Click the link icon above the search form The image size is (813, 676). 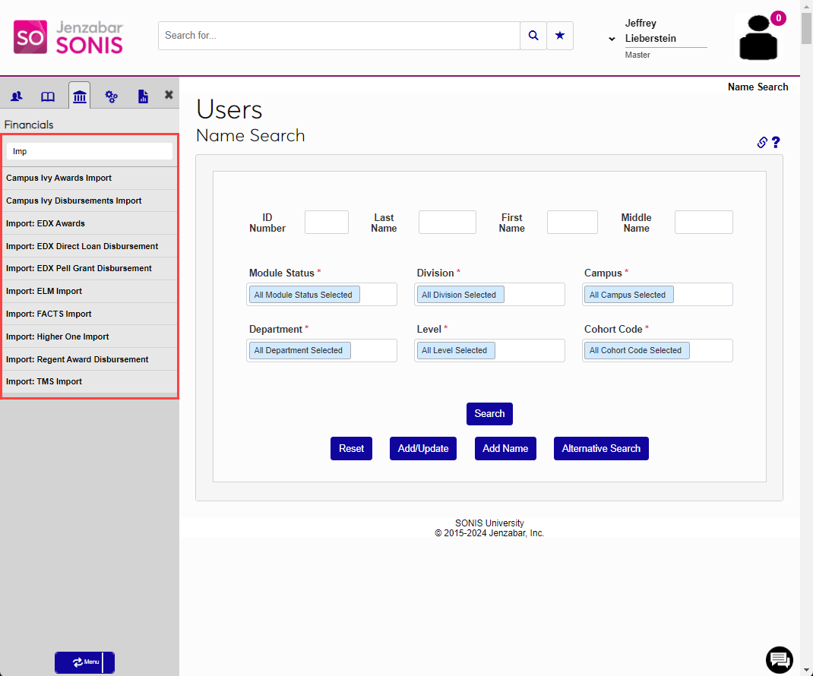pyautogui.click(x=761, y=142)
